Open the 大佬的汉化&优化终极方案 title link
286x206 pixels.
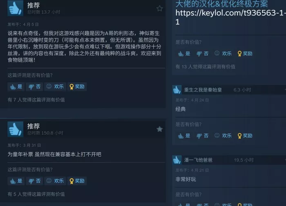[221, 4]
